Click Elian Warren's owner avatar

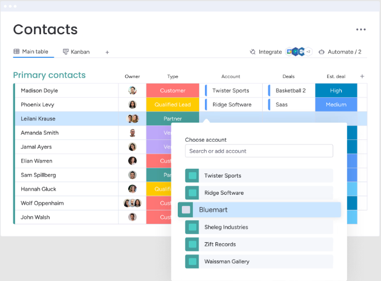click(132, 161)
